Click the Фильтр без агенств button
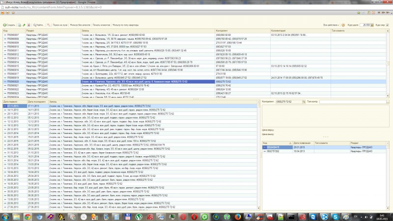Image resolution: width=393 pixels, height=221 pixels. pyautogui.click(x=80, y=25)
